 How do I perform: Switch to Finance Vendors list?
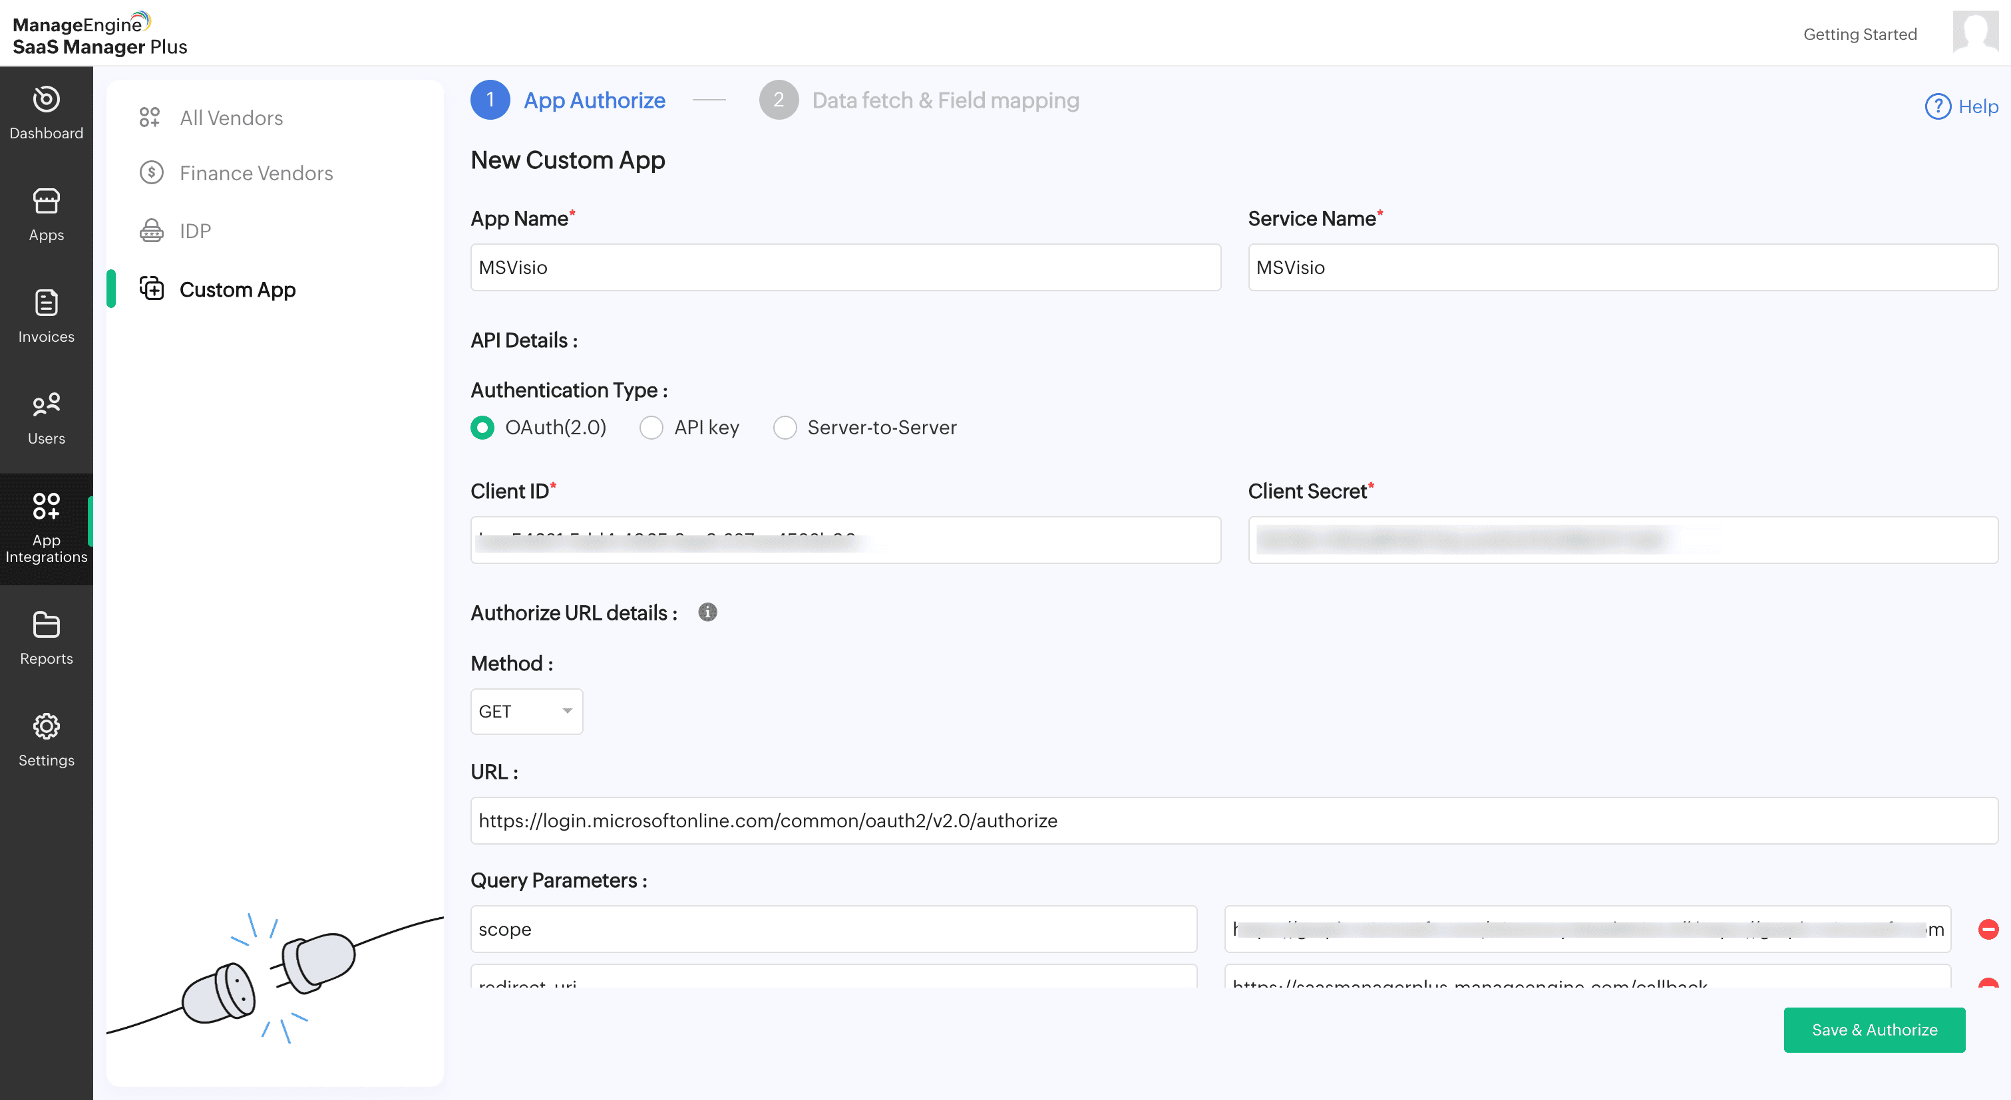[256, 173]
